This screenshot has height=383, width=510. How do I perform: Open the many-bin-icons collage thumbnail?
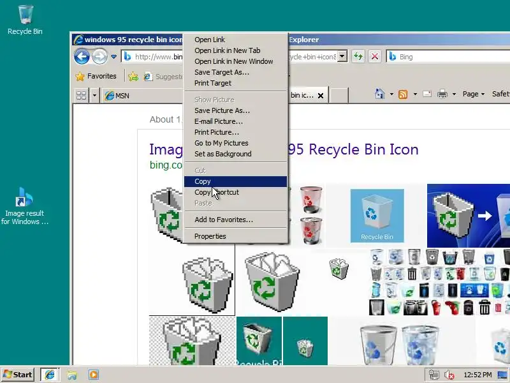click(x=439, y=282)
